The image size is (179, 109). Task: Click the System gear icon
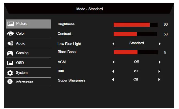pos(10,73)
